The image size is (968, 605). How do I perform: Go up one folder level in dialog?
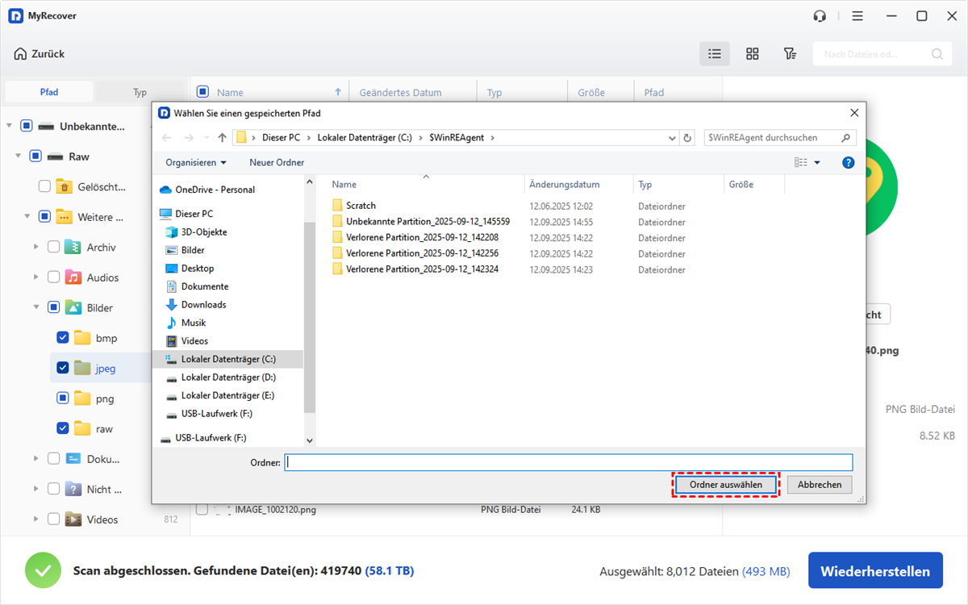pos(223,138)
